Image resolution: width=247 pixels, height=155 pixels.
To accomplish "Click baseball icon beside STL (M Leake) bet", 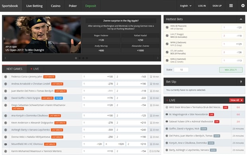I will (x=167, y=52).
